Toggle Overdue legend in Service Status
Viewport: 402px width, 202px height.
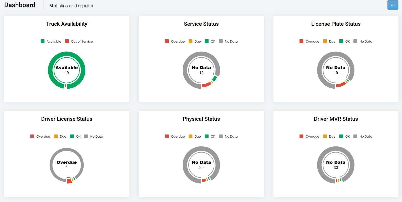175,41
